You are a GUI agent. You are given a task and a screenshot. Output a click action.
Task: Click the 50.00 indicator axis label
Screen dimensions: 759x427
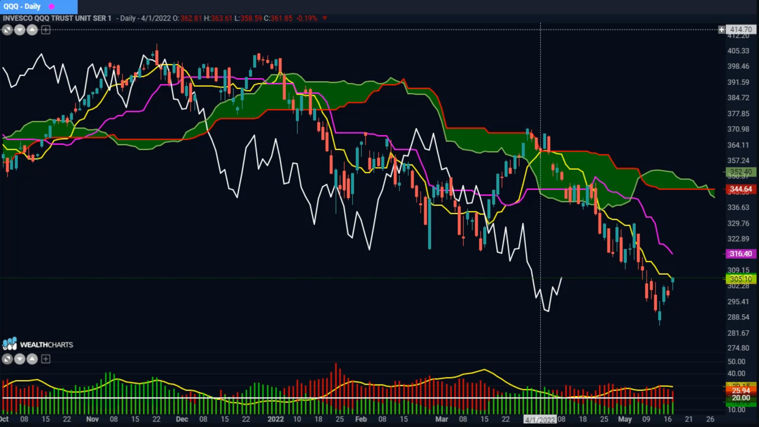point(736,361)
